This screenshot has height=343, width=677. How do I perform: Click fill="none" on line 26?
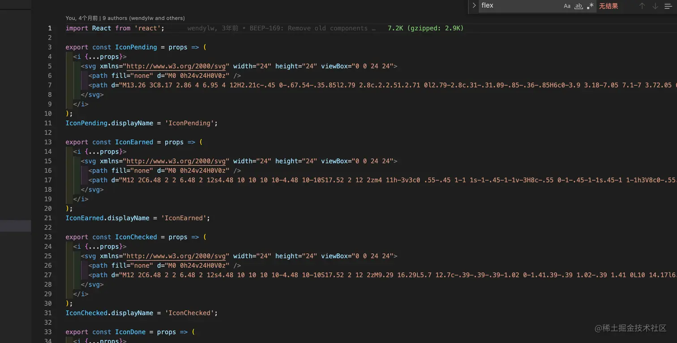click(132, 266)
